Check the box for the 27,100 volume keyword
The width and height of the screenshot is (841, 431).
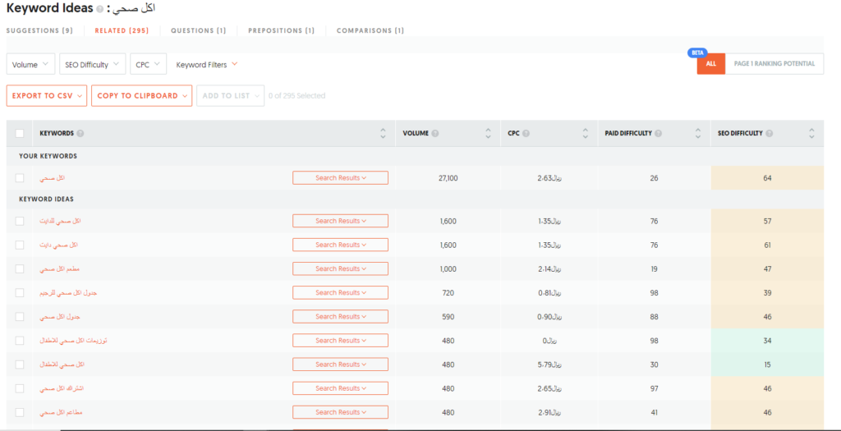[x=20, y=178]
